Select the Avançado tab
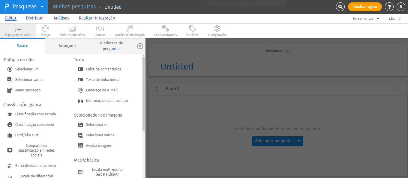Viewport: 408px width, 178px height. click(x=67, y=46)
